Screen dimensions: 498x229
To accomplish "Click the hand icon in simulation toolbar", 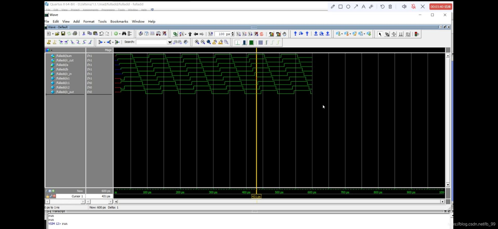I will click(x=285, y=34).
